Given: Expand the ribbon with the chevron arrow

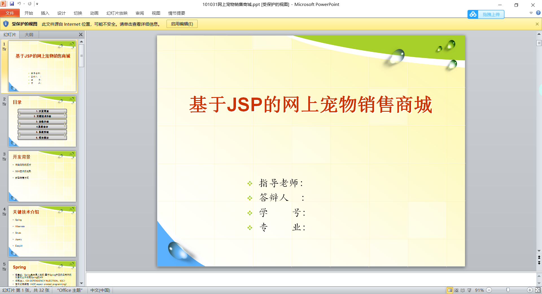Looking at the screenshot, I should tap(531, 13).
